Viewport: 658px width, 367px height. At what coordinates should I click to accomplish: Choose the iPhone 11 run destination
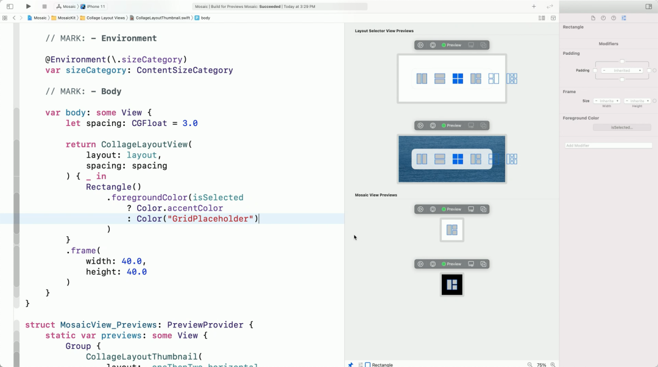(93, 6)
